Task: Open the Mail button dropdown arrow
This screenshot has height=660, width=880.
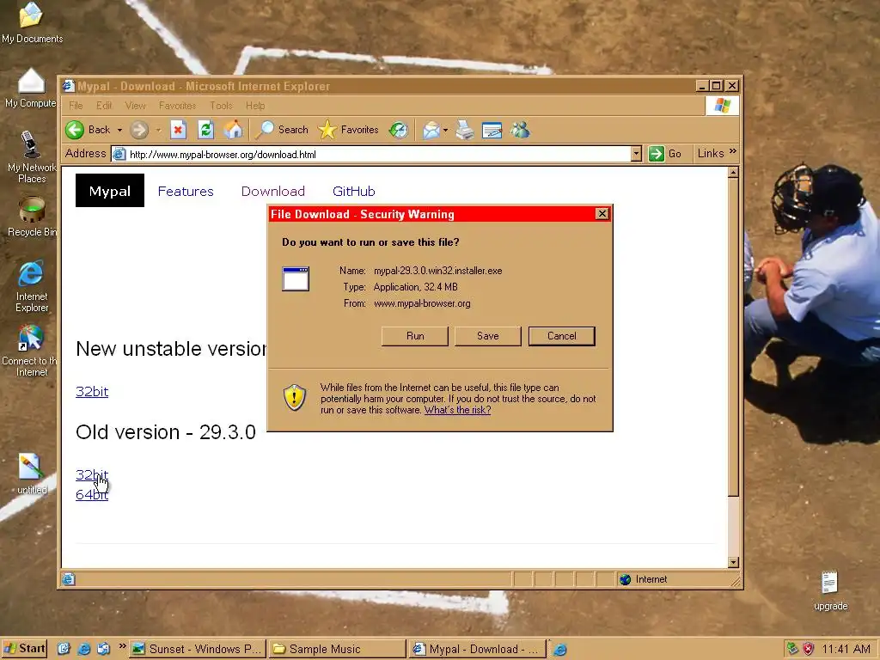Action: click(x=446, y=131)
